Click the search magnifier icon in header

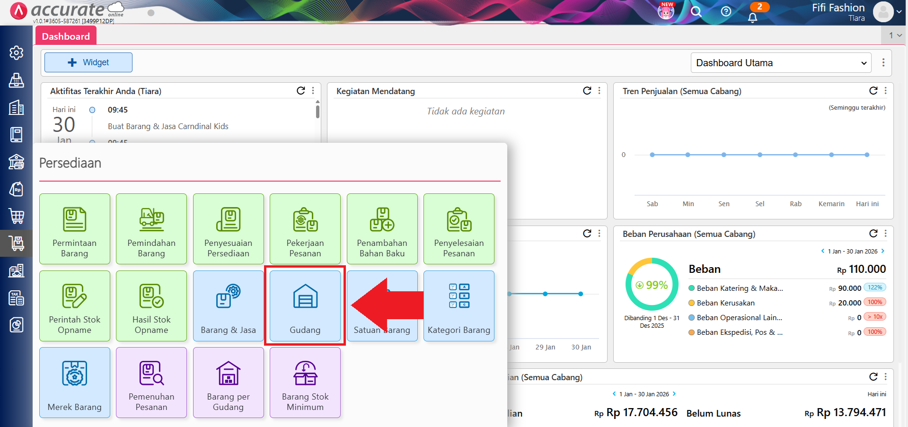[696, 11]
